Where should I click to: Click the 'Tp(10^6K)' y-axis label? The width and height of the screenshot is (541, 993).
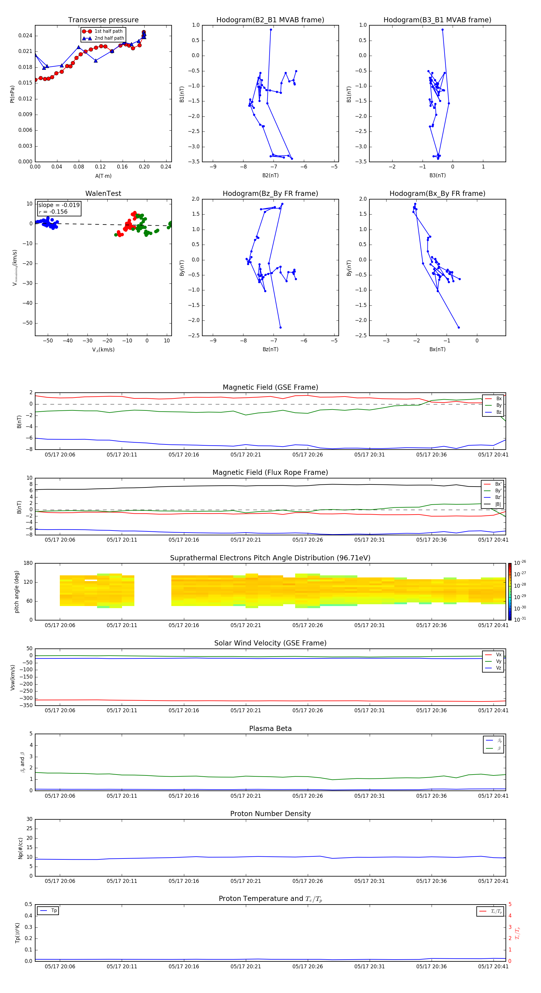coord(17,933)
